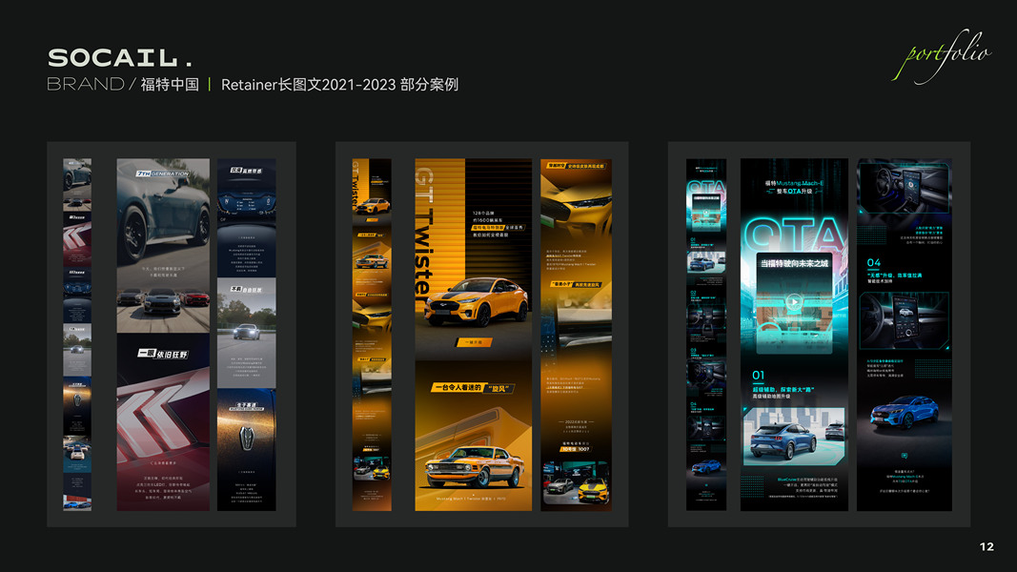Viewport: 1017px width, 572px height.
Task: Click the 7TH GENERATION label
Action: (163, 174)
